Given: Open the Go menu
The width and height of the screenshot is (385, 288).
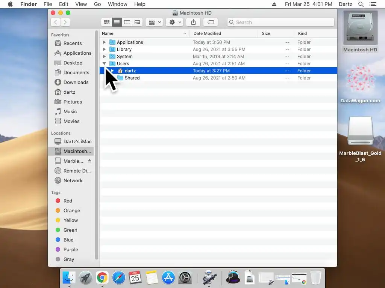Looking at the screenshot, I should click(x=97, y=4).
